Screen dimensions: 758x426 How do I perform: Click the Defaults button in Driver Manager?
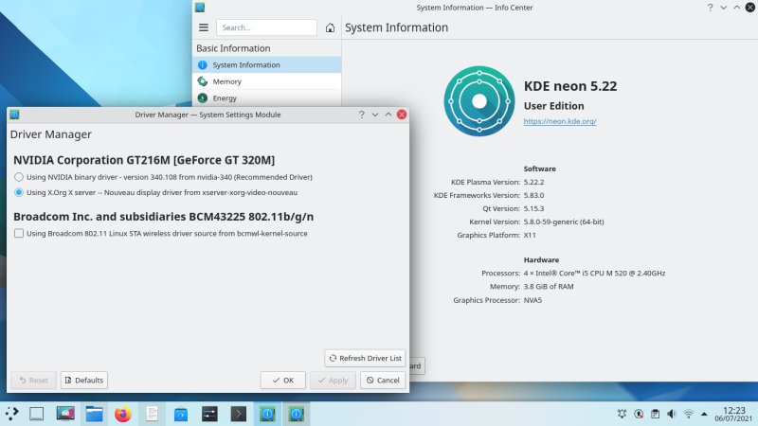[x=83, y=380]
